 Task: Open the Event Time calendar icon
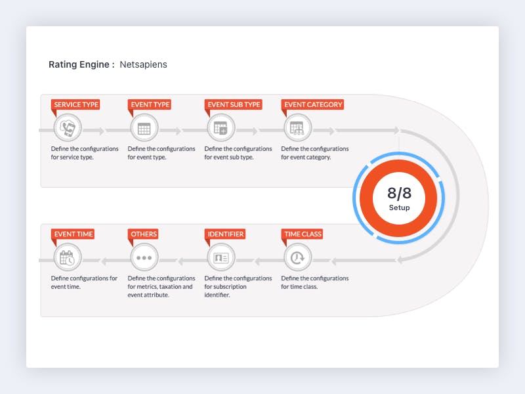point(68,257)
